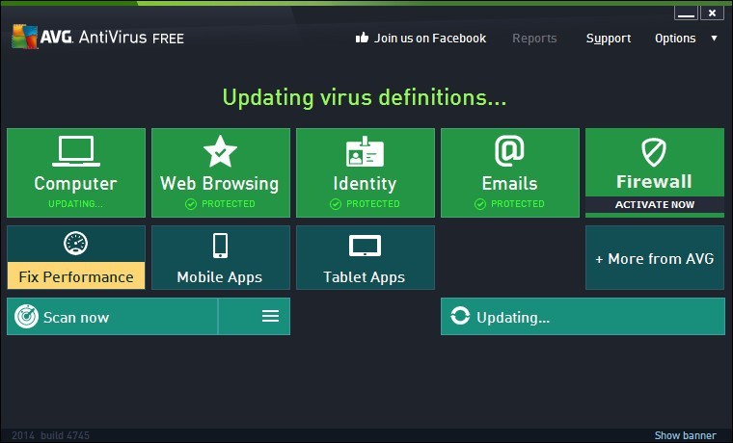This screenshot has height=443, width=733.
Task: Click the Fix Performance yellow label
Action: [x=76, y=275]
